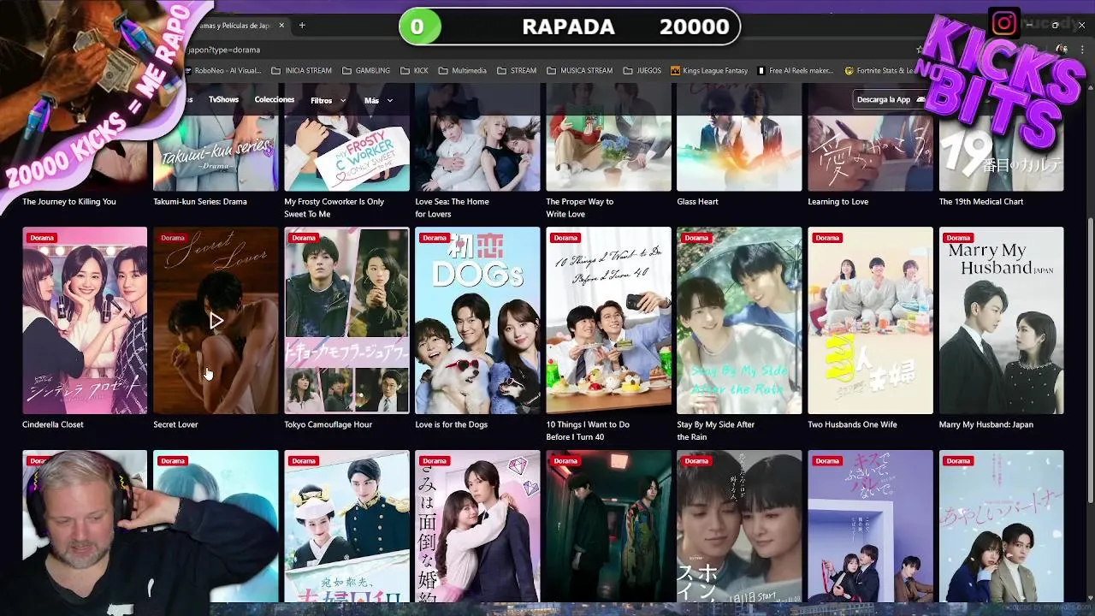Click "Glass Heart" title text
Screen dimensions: 1095x616
coord(697,202)
